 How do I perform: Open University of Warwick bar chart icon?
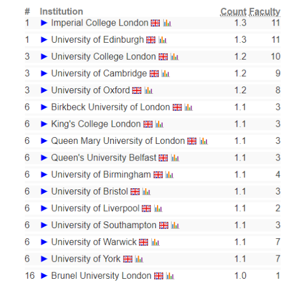point(155,242)
